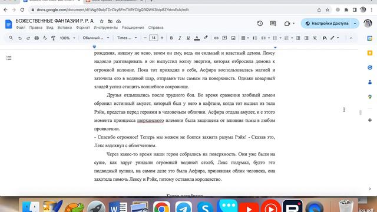Open Tasks in the side panel

[x=370, y=68]
